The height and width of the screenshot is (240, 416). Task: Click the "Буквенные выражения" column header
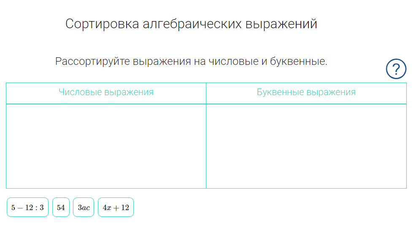click(306, 92)
